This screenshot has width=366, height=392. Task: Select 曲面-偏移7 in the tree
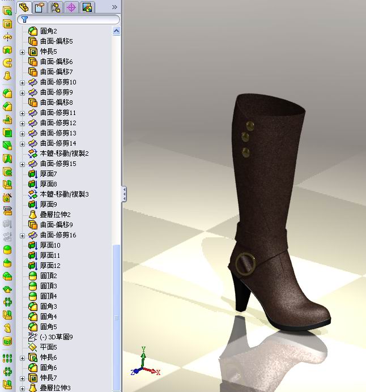[x=57, y=72]
